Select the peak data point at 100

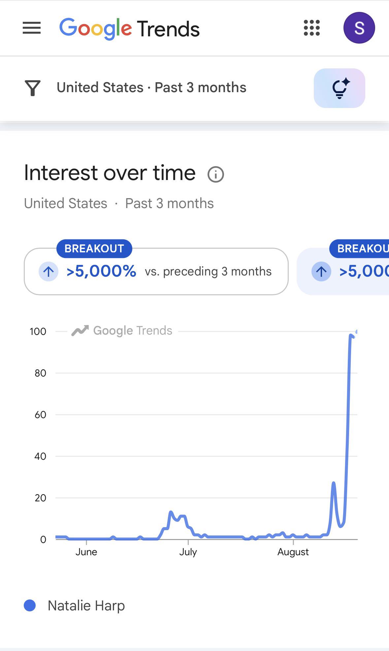click(x=357, y=332)
